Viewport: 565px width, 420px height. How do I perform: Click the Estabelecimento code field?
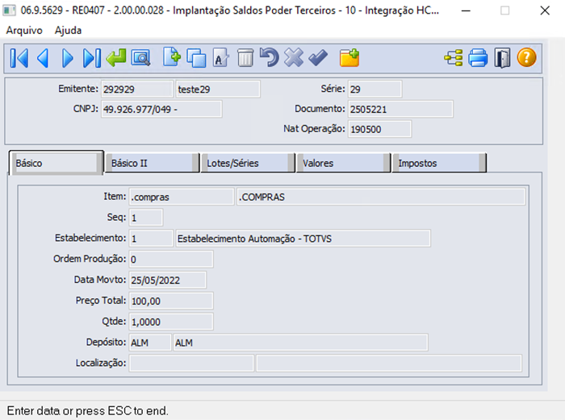click(151, 239)
